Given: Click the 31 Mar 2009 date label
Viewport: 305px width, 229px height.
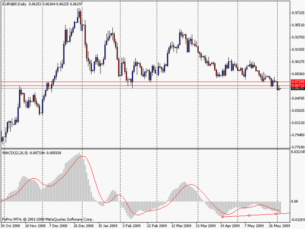Looking at the screenshot, I should [x=205, y=226].
